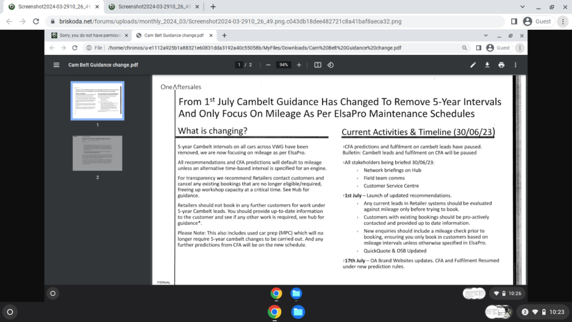572x322 pixels.
Task: Open the inner browser three-dot menu
Action: 520,48
